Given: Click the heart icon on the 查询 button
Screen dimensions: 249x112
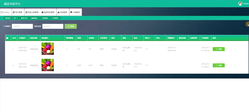Looking at the screenshot, I should [69, 26].
